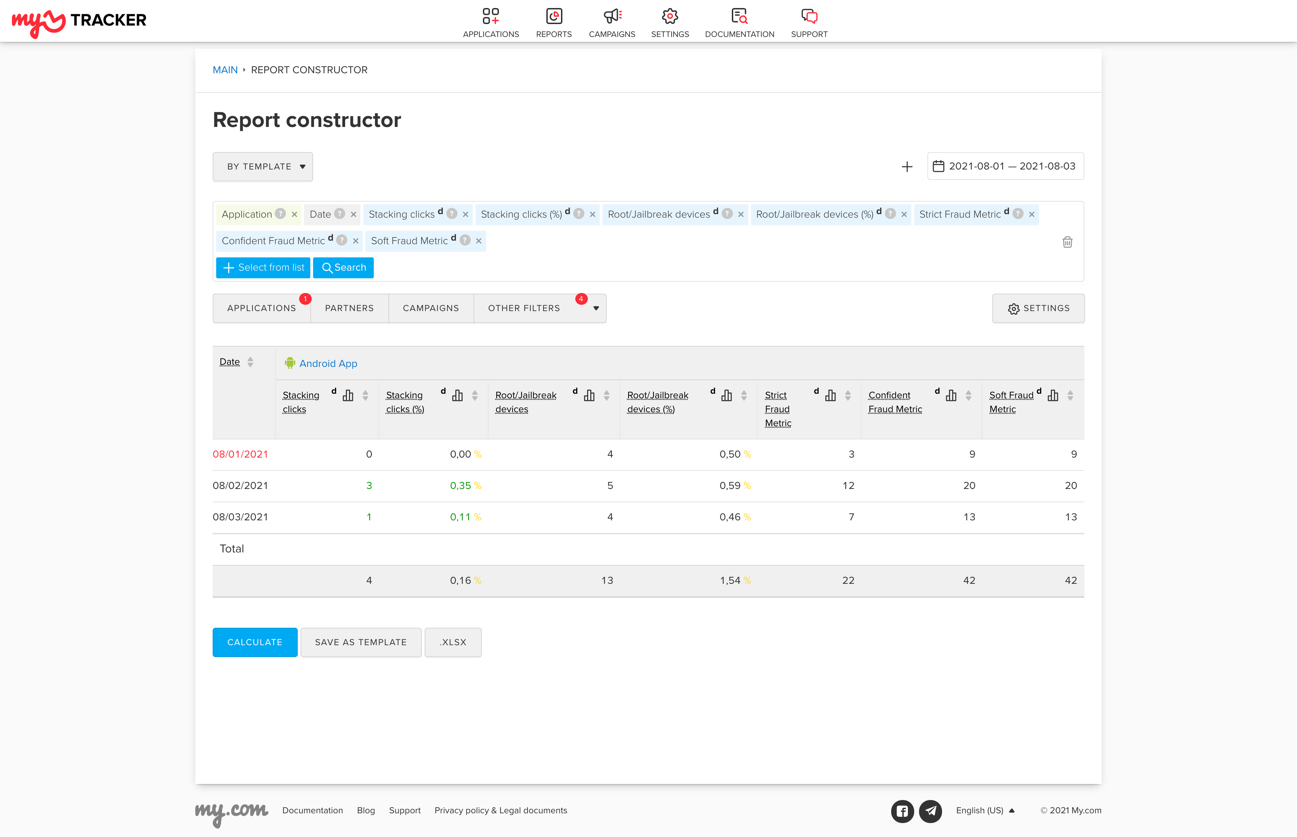Open report Settings button
1297x837 pixels.
pyautogui.click(x=1038, y=308)
